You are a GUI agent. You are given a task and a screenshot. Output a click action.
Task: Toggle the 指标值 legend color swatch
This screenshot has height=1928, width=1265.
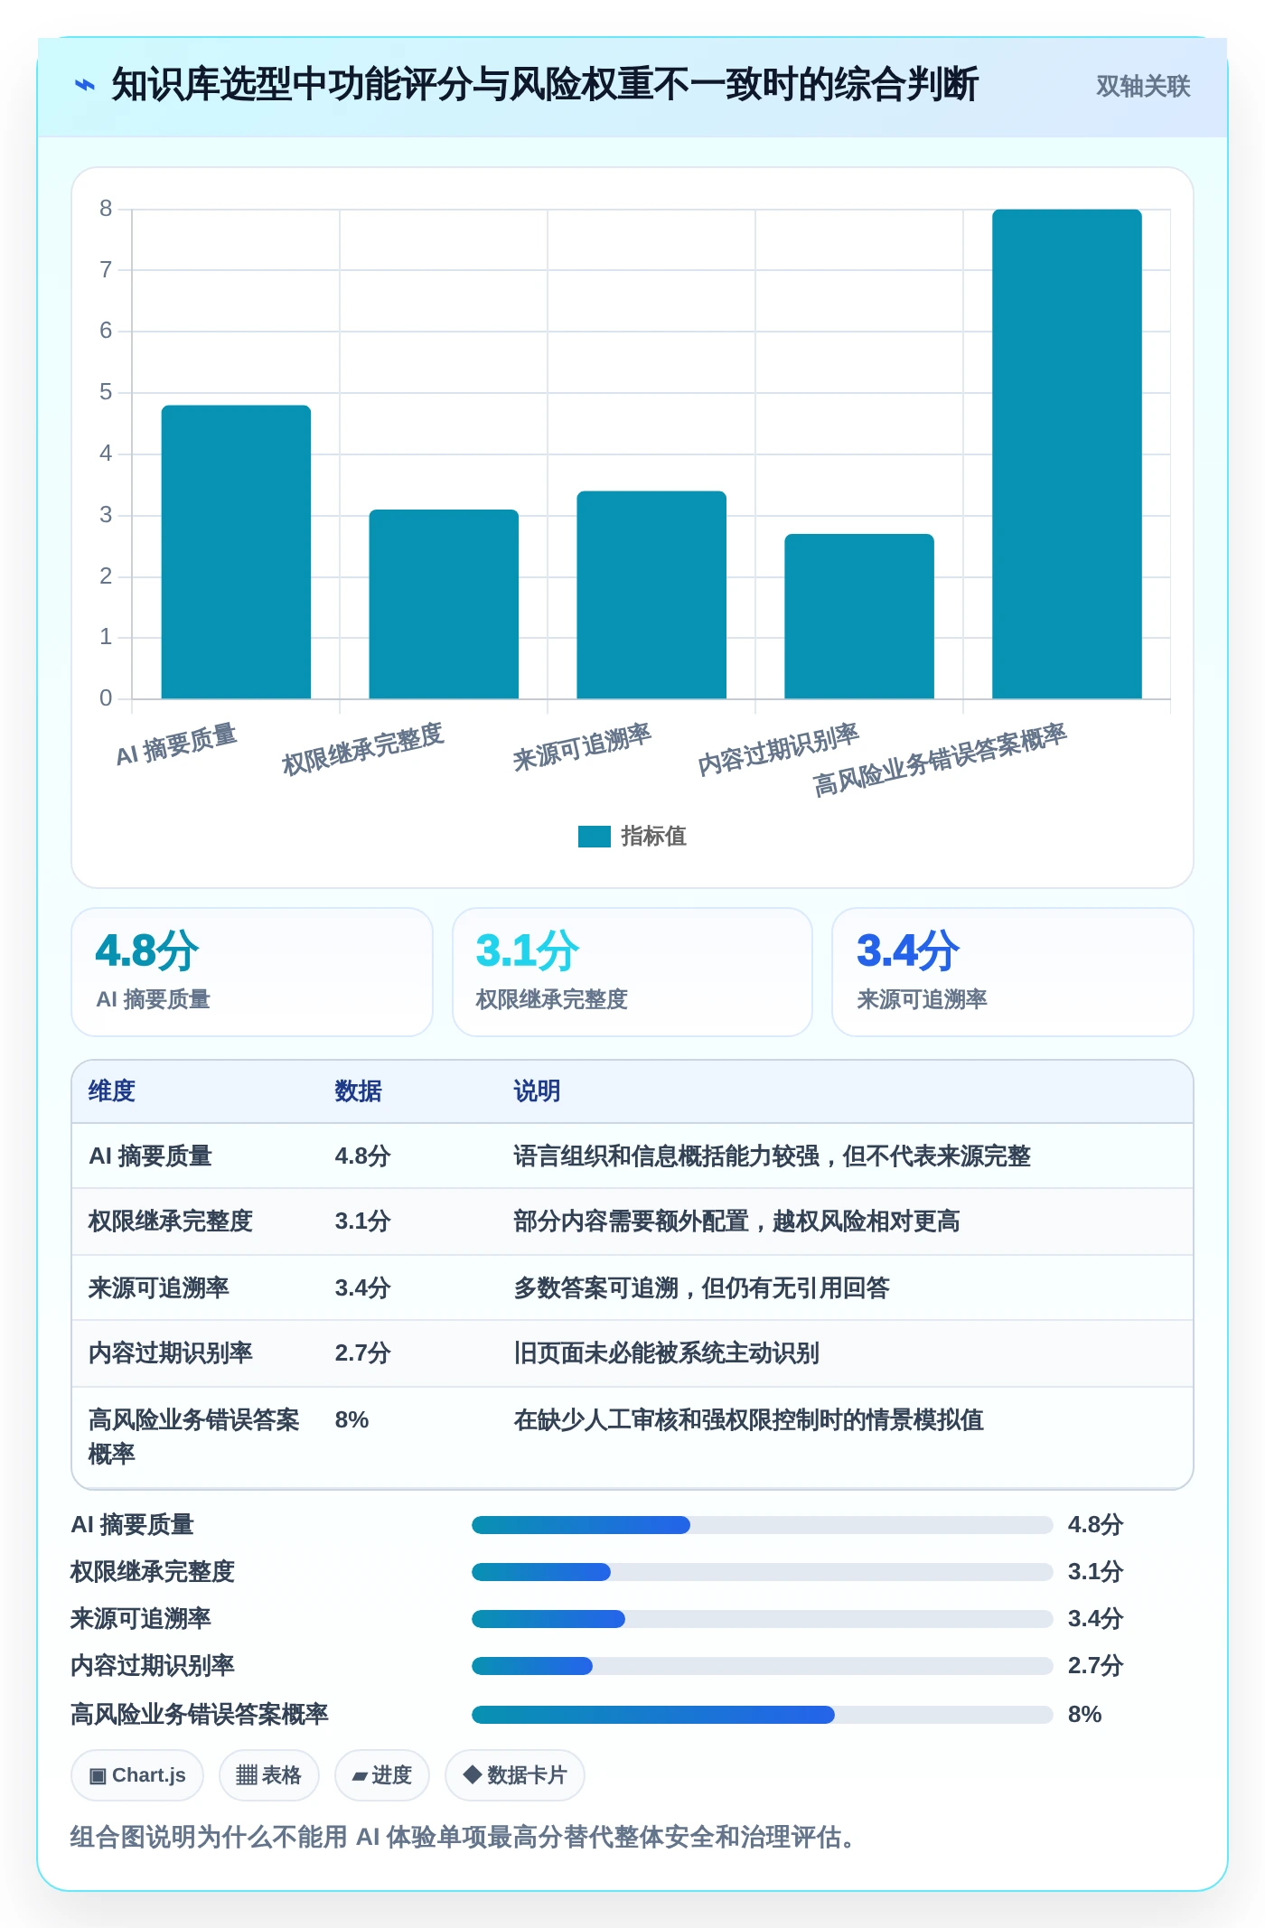click(595, 837)
